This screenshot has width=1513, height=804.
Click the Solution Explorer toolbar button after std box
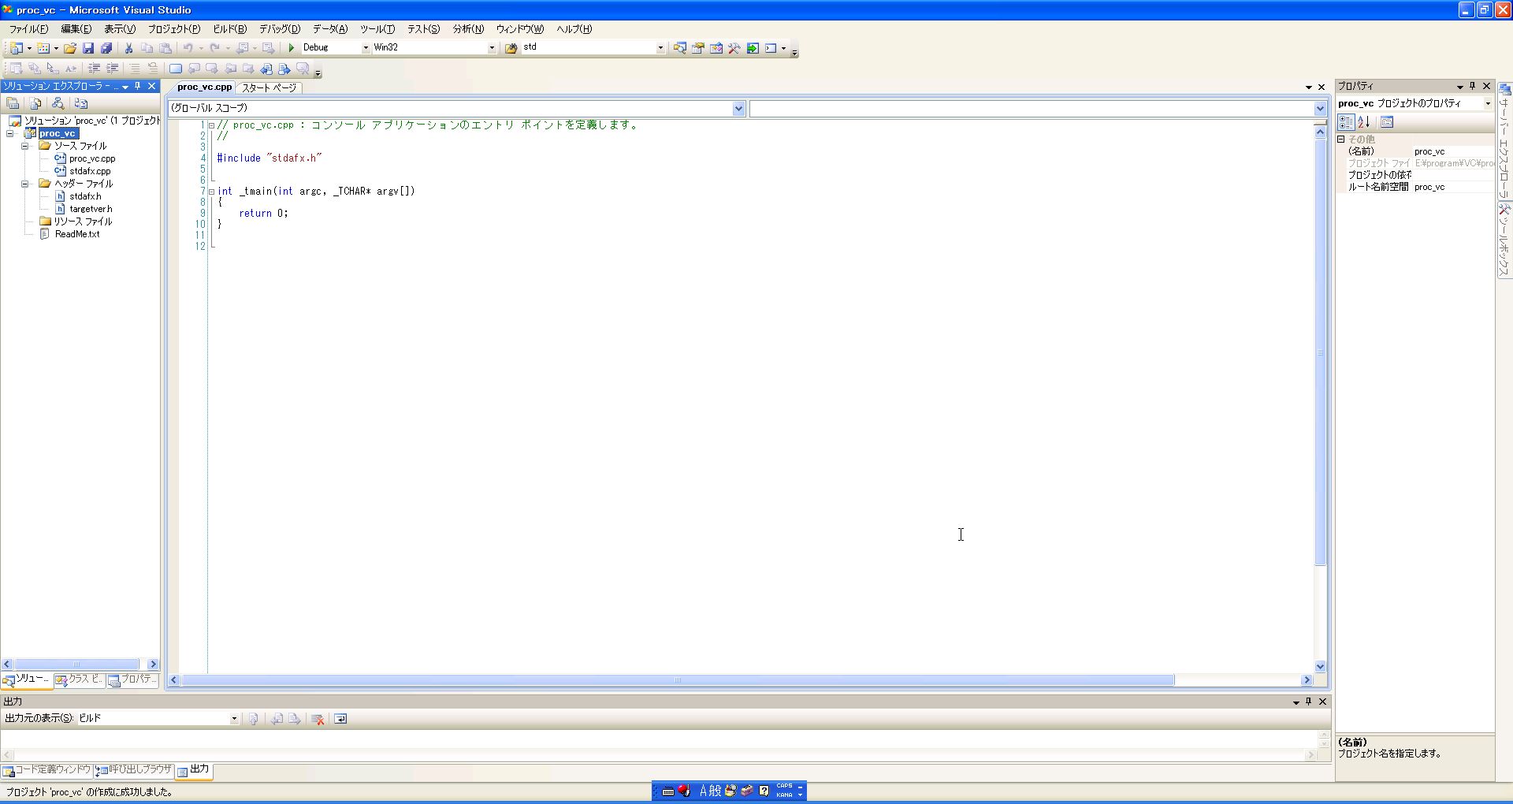click(679, 48)
